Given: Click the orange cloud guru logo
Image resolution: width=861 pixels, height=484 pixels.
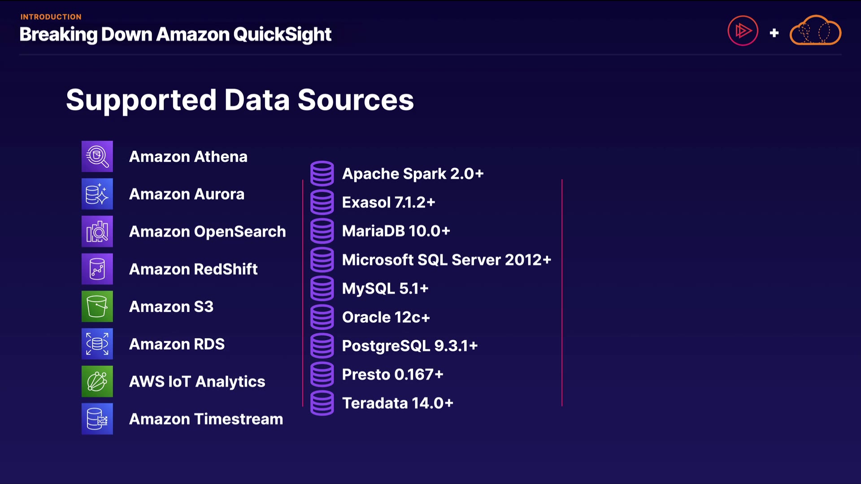Looking at the screenshot, I should tap(815, 31).
